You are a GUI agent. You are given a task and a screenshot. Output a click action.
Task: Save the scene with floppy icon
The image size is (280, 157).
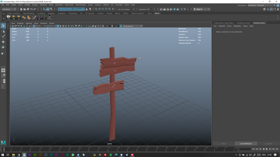tap(28, 9)
